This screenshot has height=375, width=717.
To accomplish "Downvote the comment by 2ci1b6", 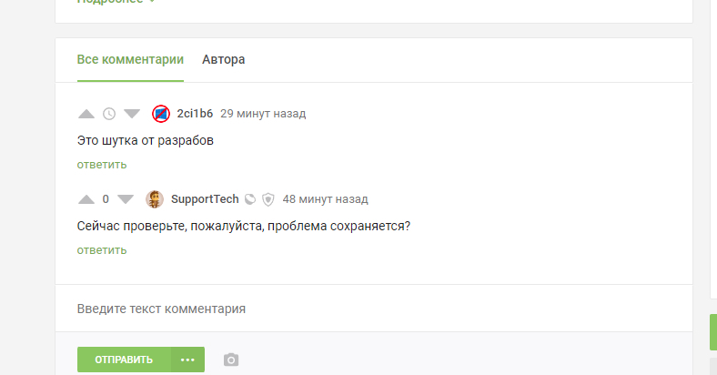I will [132, 114].
